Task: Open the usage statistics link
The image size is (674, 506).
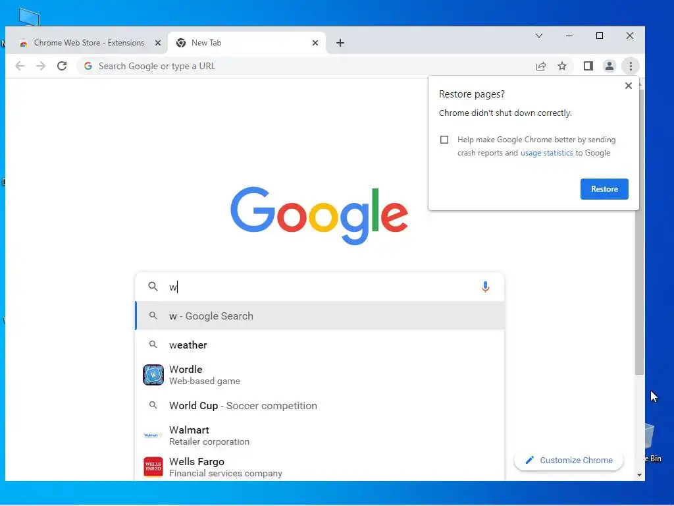Action: [546, 153]
